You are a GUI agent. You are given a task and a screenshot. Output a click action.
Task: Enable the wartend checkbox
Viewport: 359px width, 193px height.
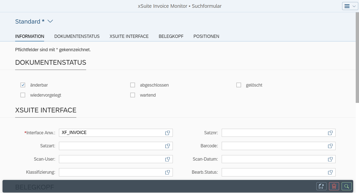click(133, 95)
